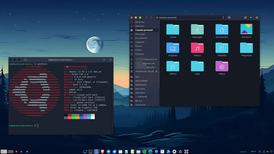Select Documentos in the sidebar
The image size is (274, 154).
[x=141, y=38]
